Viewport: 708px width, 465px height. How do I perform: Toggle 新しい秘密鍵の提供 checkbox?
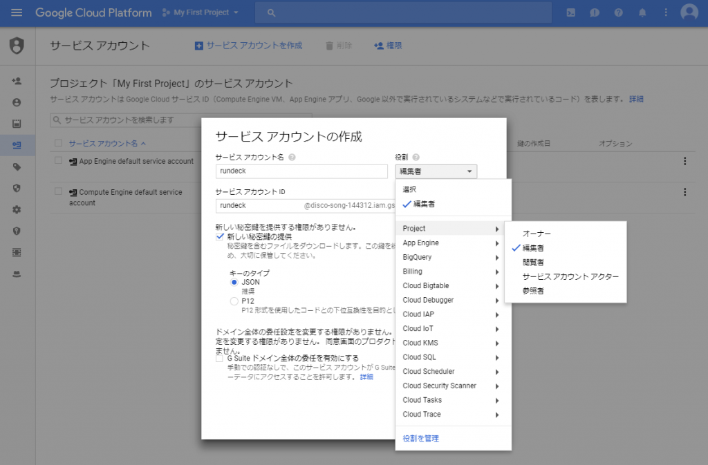(220, 236)
